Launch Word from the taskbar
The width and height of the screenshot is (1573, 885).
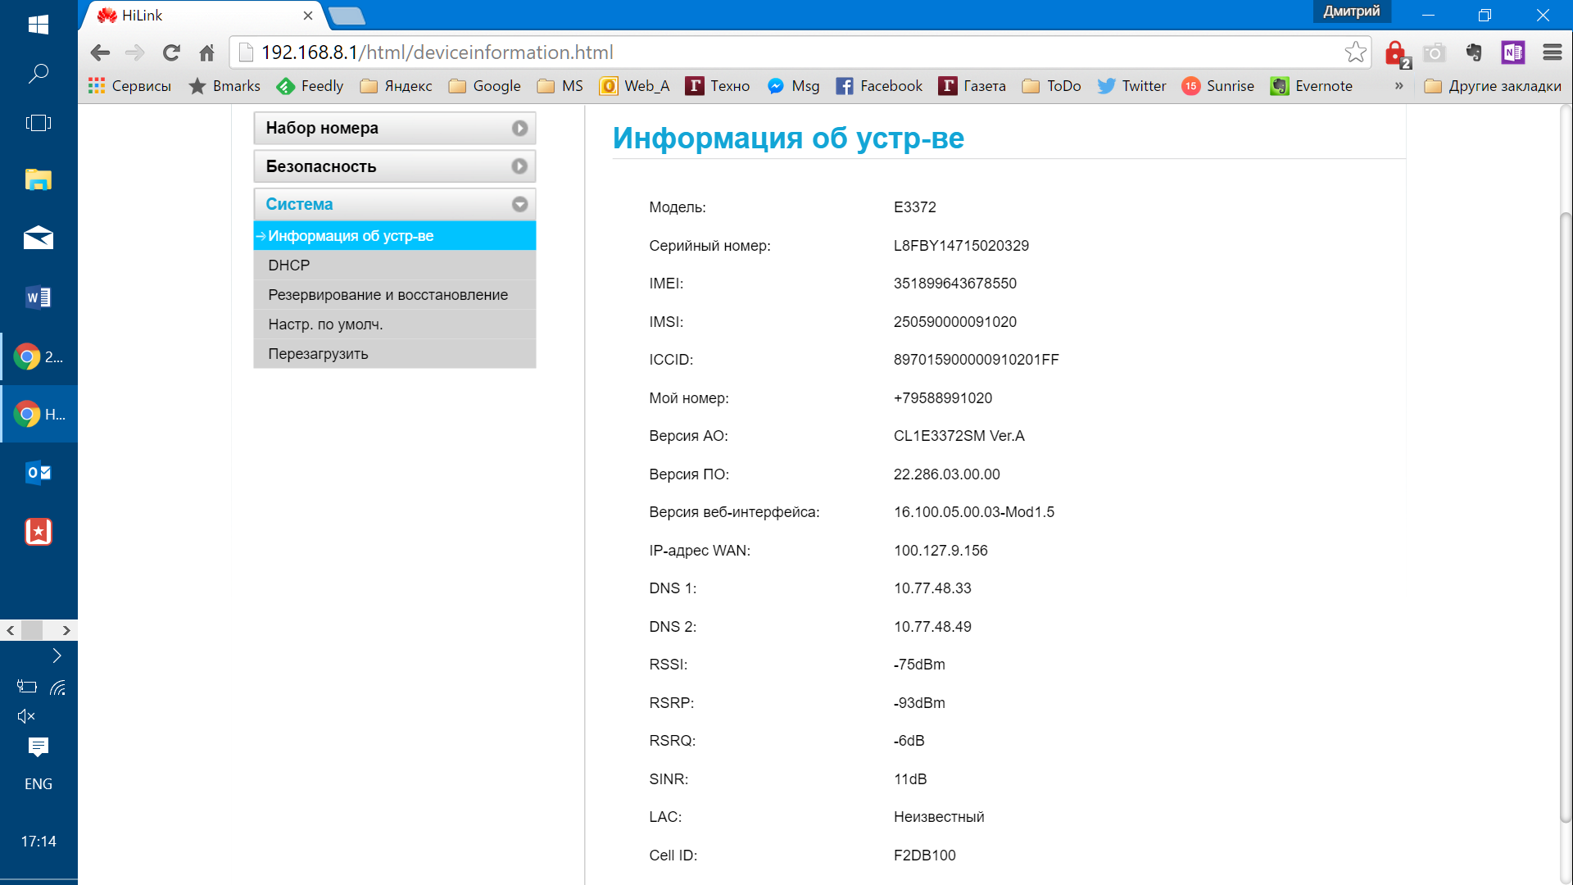point(39,297)
